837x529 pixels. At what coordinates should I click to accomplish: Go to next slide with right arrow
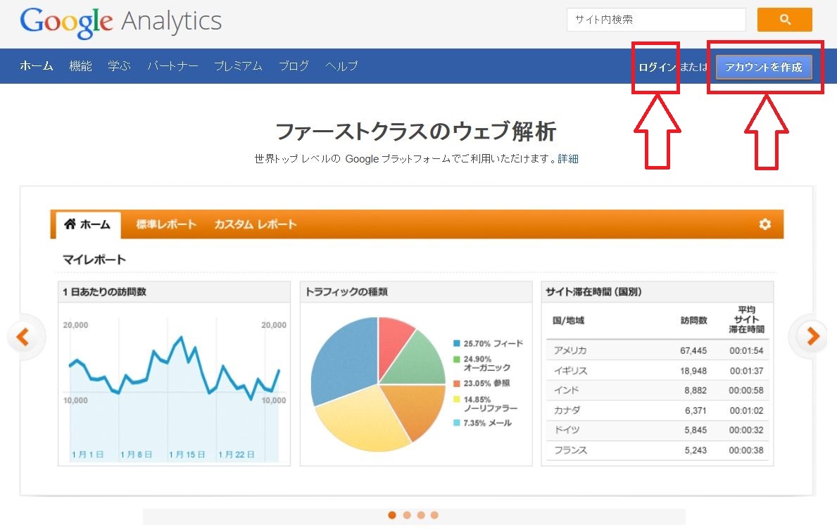pos(812,336)
